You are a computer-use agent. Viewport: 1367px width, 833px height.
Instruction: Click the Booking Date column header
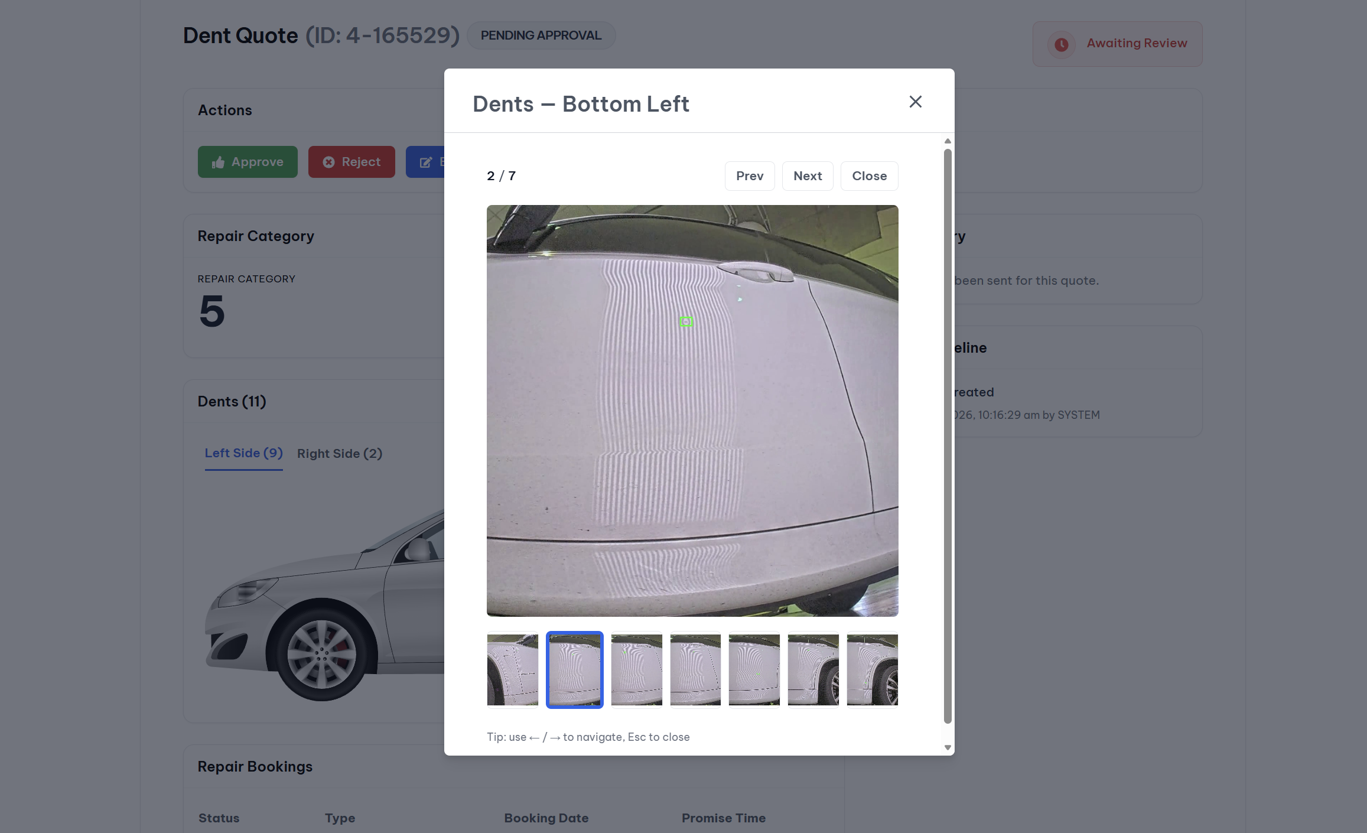(x=546, y=818)
